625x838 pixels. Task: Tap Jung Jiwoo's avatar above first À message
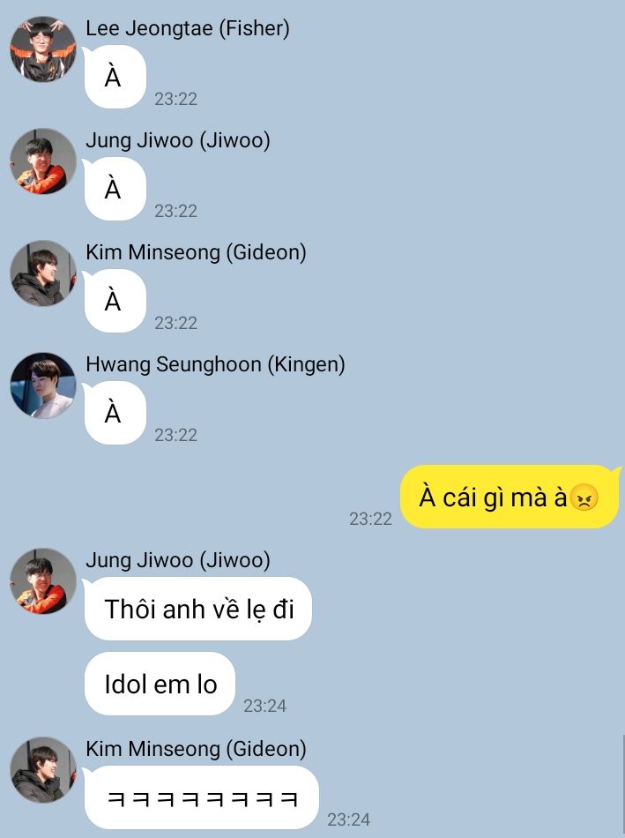coord(43,161)
